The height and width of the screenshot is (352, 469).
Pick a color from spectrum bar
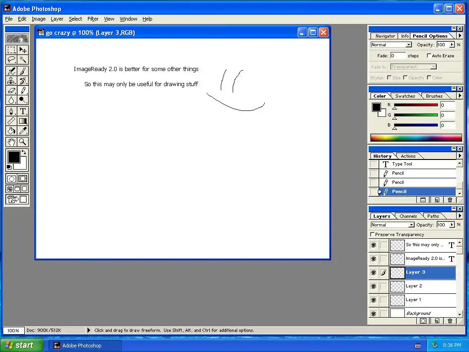point(416,137)
